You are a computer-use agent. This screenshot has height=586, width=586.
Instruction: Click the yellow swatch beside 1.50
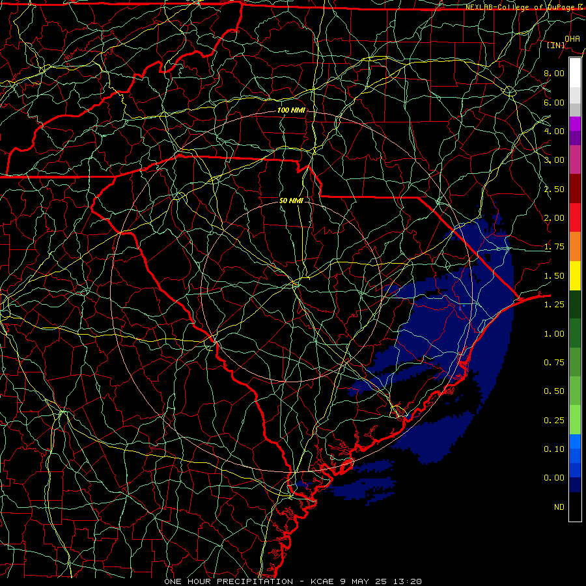[575, 275]
